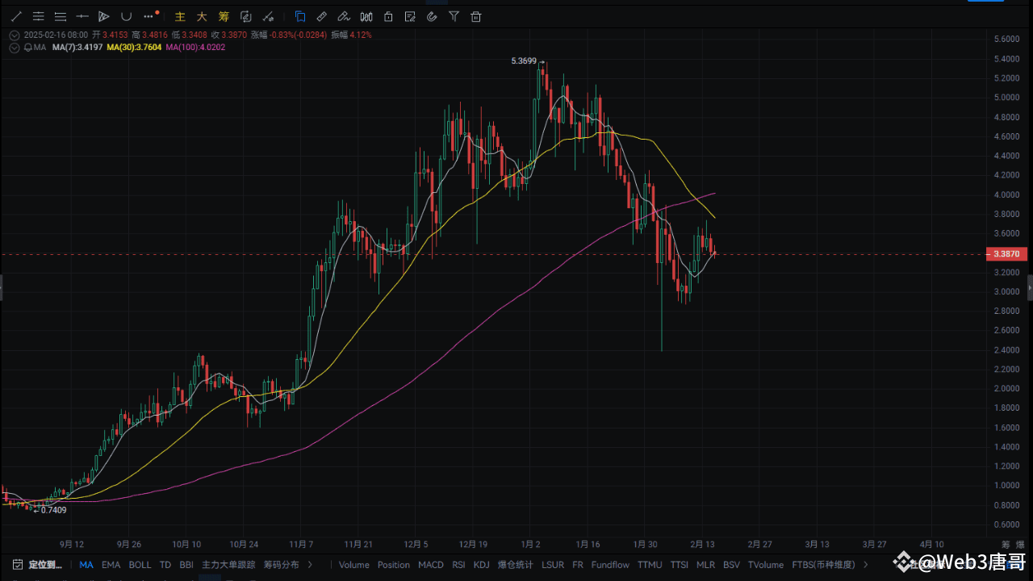
Task: Toggle magnet snap mode
Action: [432, 16]
